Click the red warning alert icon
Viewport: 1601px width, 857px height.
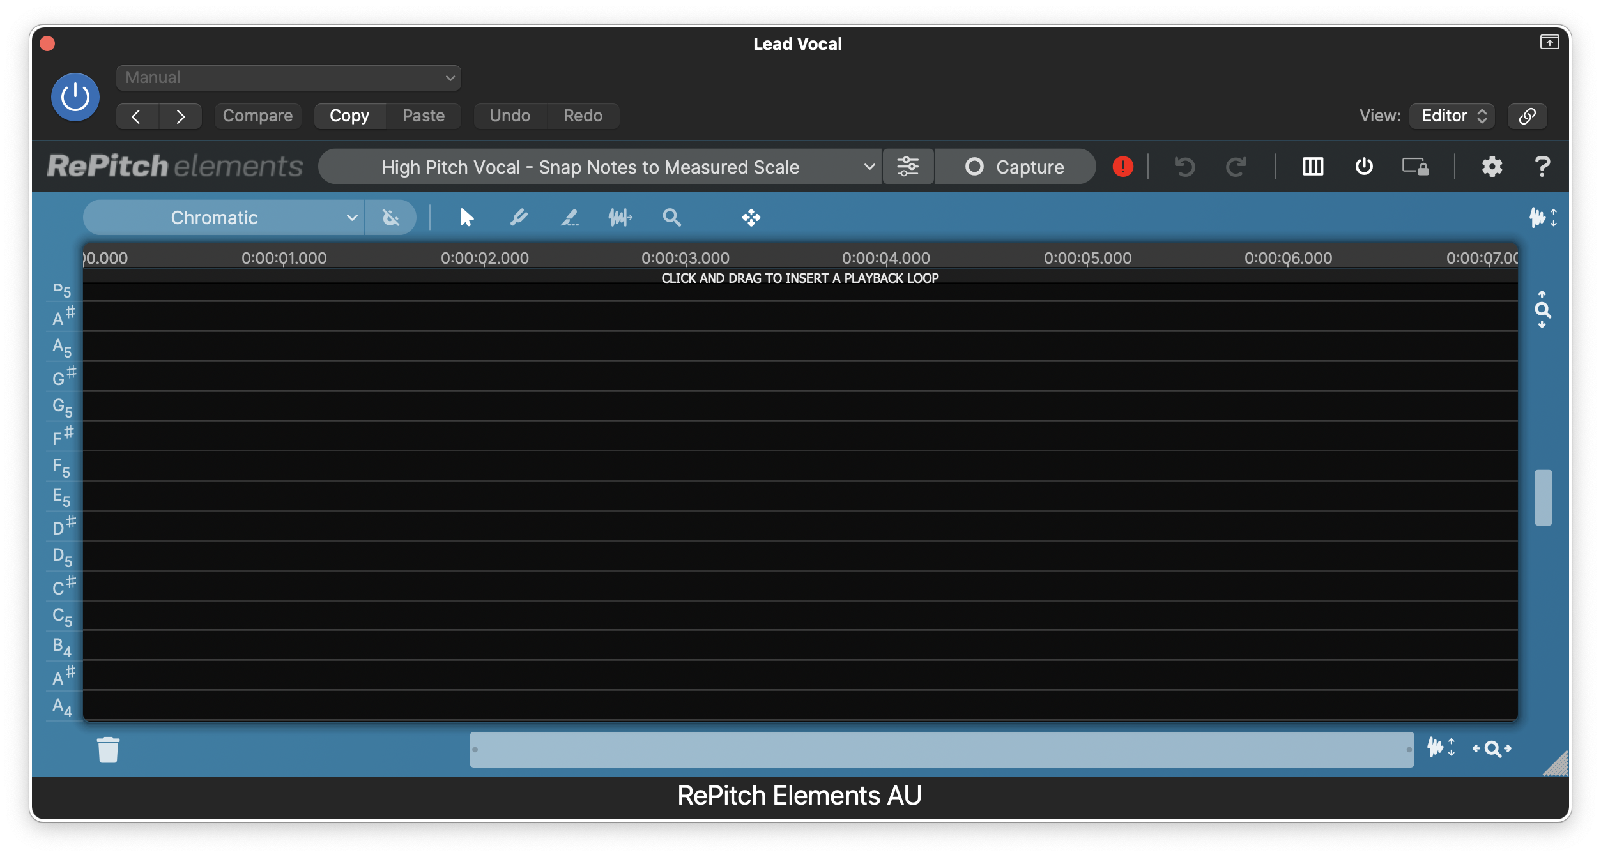[1122, 167]
